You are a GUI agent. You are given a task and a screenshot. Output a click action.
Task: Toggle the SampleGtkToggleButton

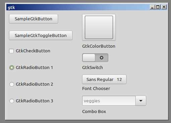(x=41, y=35)
